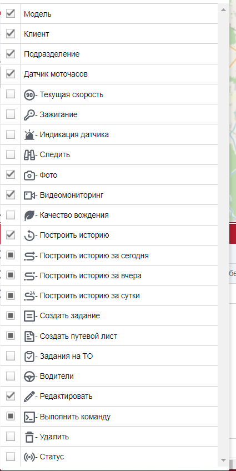The height and width of the screenshot is (471, 236).
Task: Click the speedometer icon for Текущая скорость
Action: [29, 94]
